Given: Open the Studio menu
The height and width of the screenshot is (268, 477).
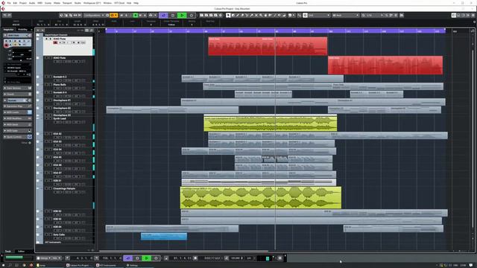Looking at the screenshot, I should click(x=78, y=3).
